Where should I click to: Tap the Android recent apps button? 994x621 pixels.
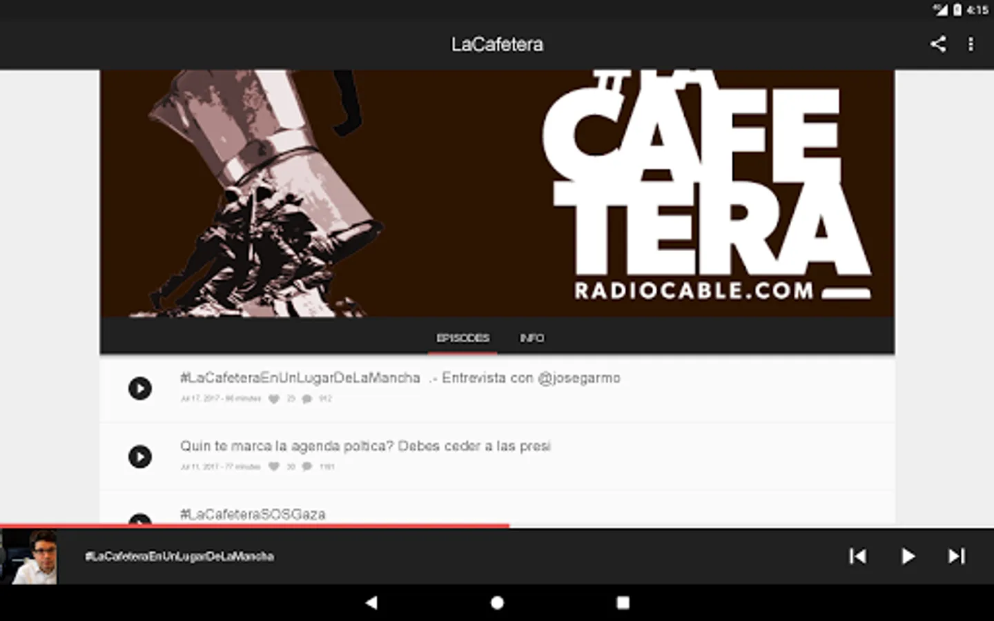[x=623, y=602]
